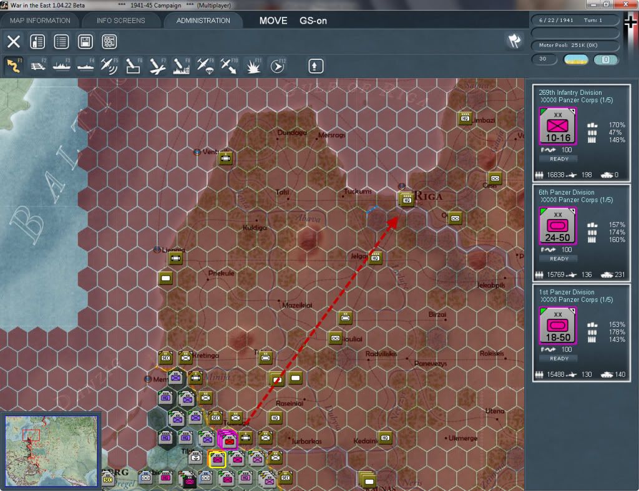The width and height of the screenshot is (639, 491).
Task: Click the 30 value field
Action: (544, 59)
